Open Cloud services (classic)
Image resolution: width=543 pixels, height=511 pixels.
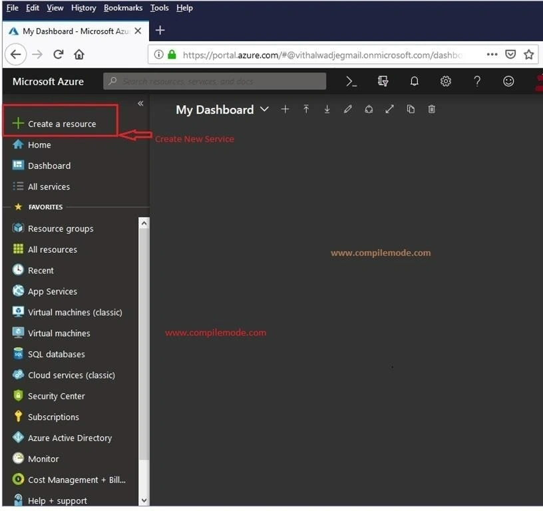click(63, 375)
